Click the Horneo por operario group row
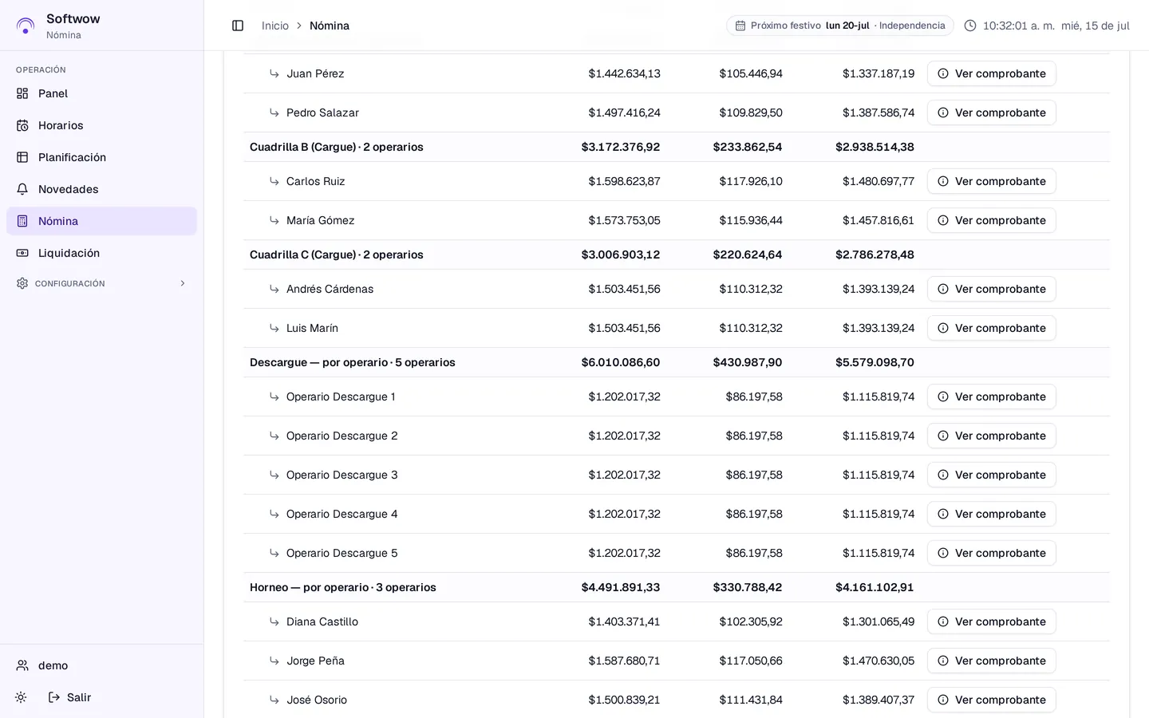 pos(677,587)
